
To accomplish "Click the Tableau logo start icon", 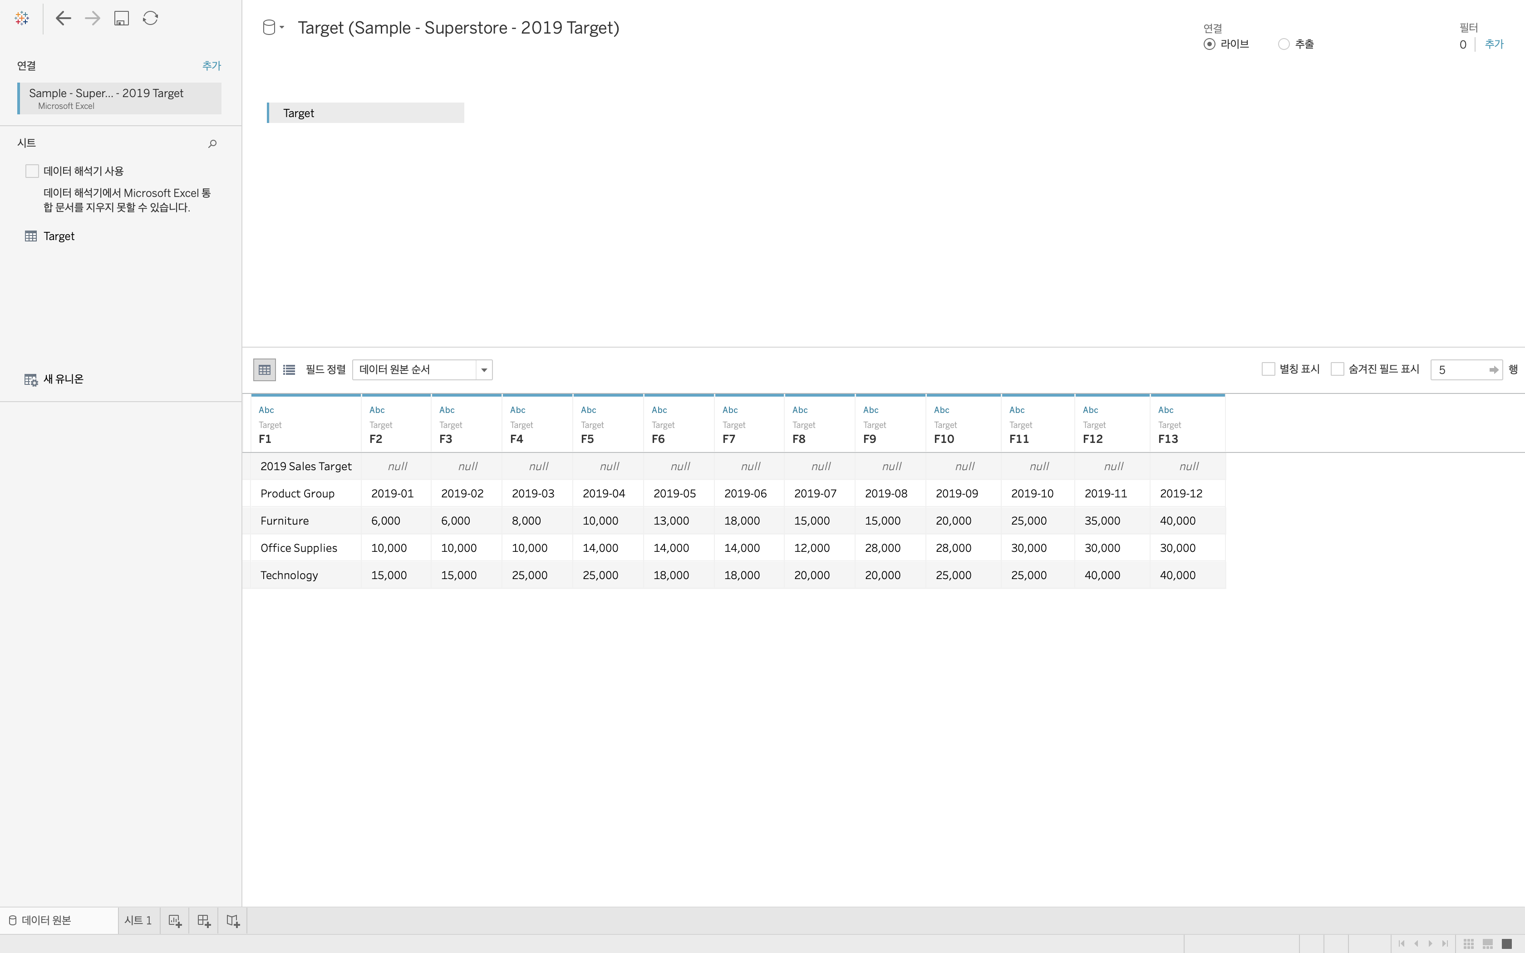I will [x=22, y=18].
